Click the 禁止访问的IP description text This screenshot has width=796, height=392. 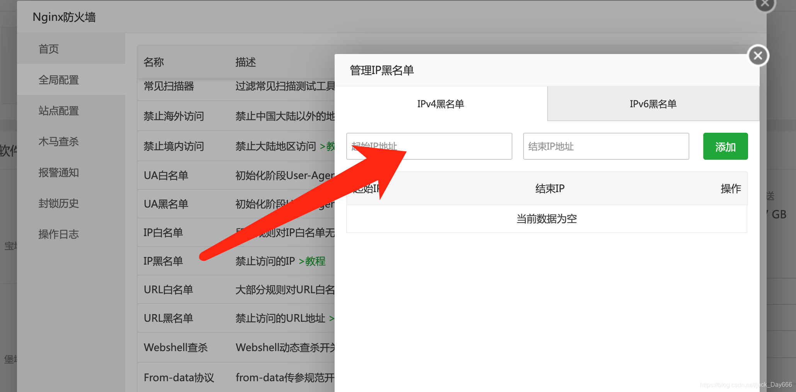coord(265,261)
